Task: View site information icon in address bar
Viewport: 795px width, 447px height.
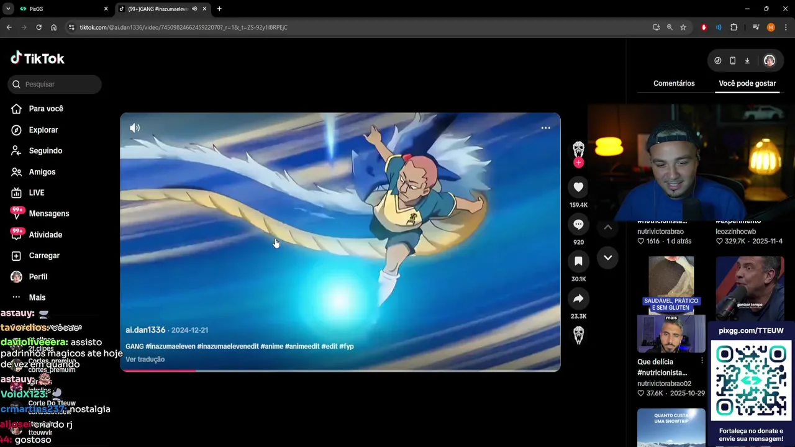Action: click(71, 27)
